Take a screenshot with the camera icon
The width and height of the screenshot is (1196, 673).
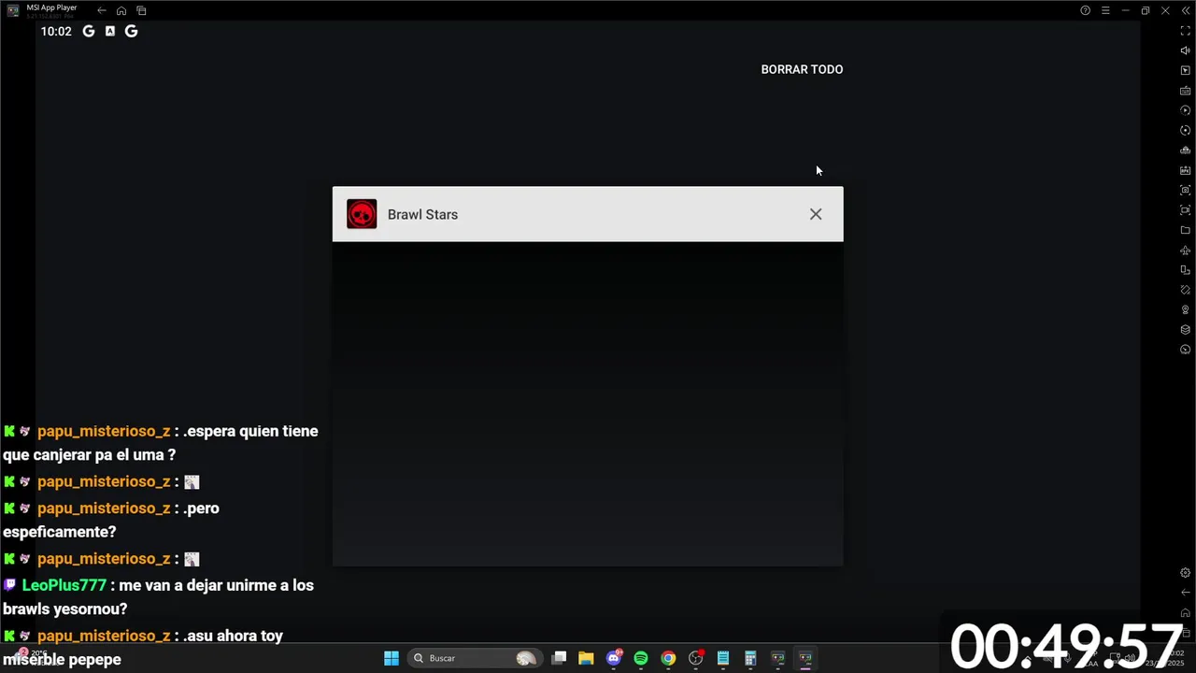(1186, 191)
